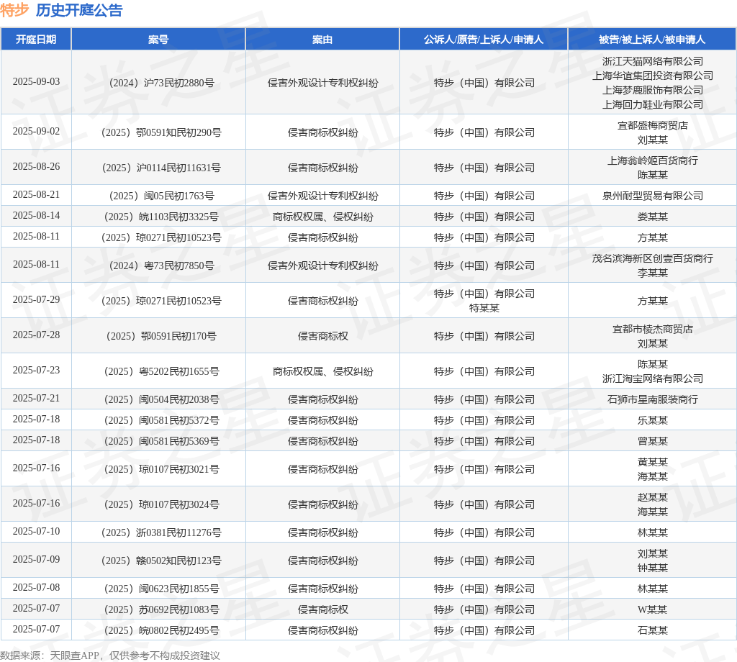Click defendant 赵某某
Viewport: 737px width, 662px height.
click(652, 497)
